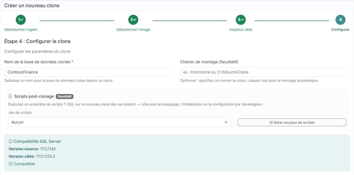354x175 pixels.
Task: Click the Chemin de montage (facultatif) label
Action: click(209, 62)
